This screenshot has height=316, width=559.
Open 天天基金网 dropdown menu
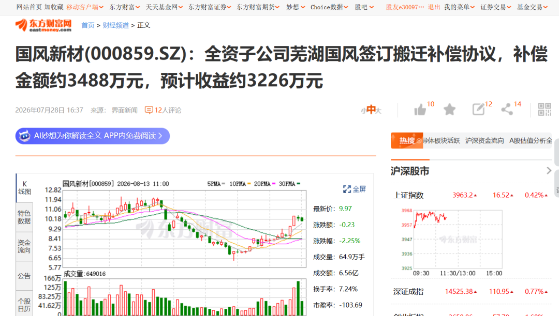[164, 7]
